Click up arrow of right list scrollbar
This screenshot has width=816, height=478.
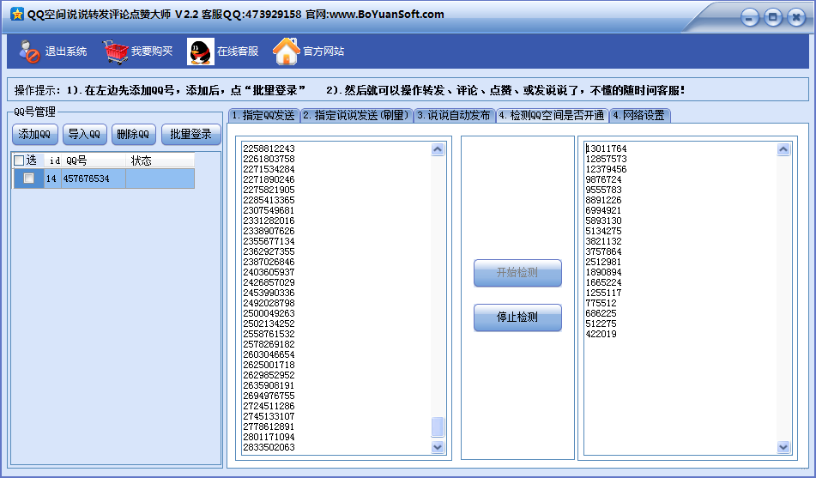tap(783, 149)
